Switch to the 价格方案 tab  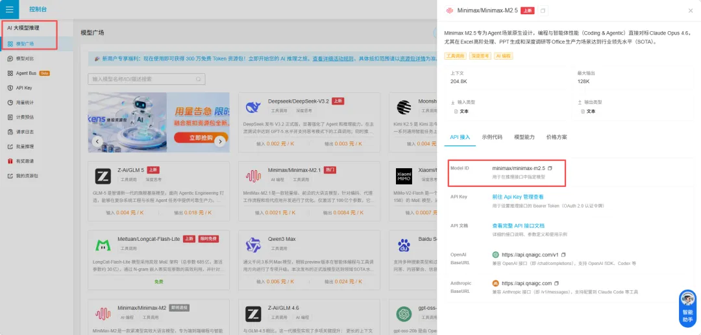[x=556, y=137]
